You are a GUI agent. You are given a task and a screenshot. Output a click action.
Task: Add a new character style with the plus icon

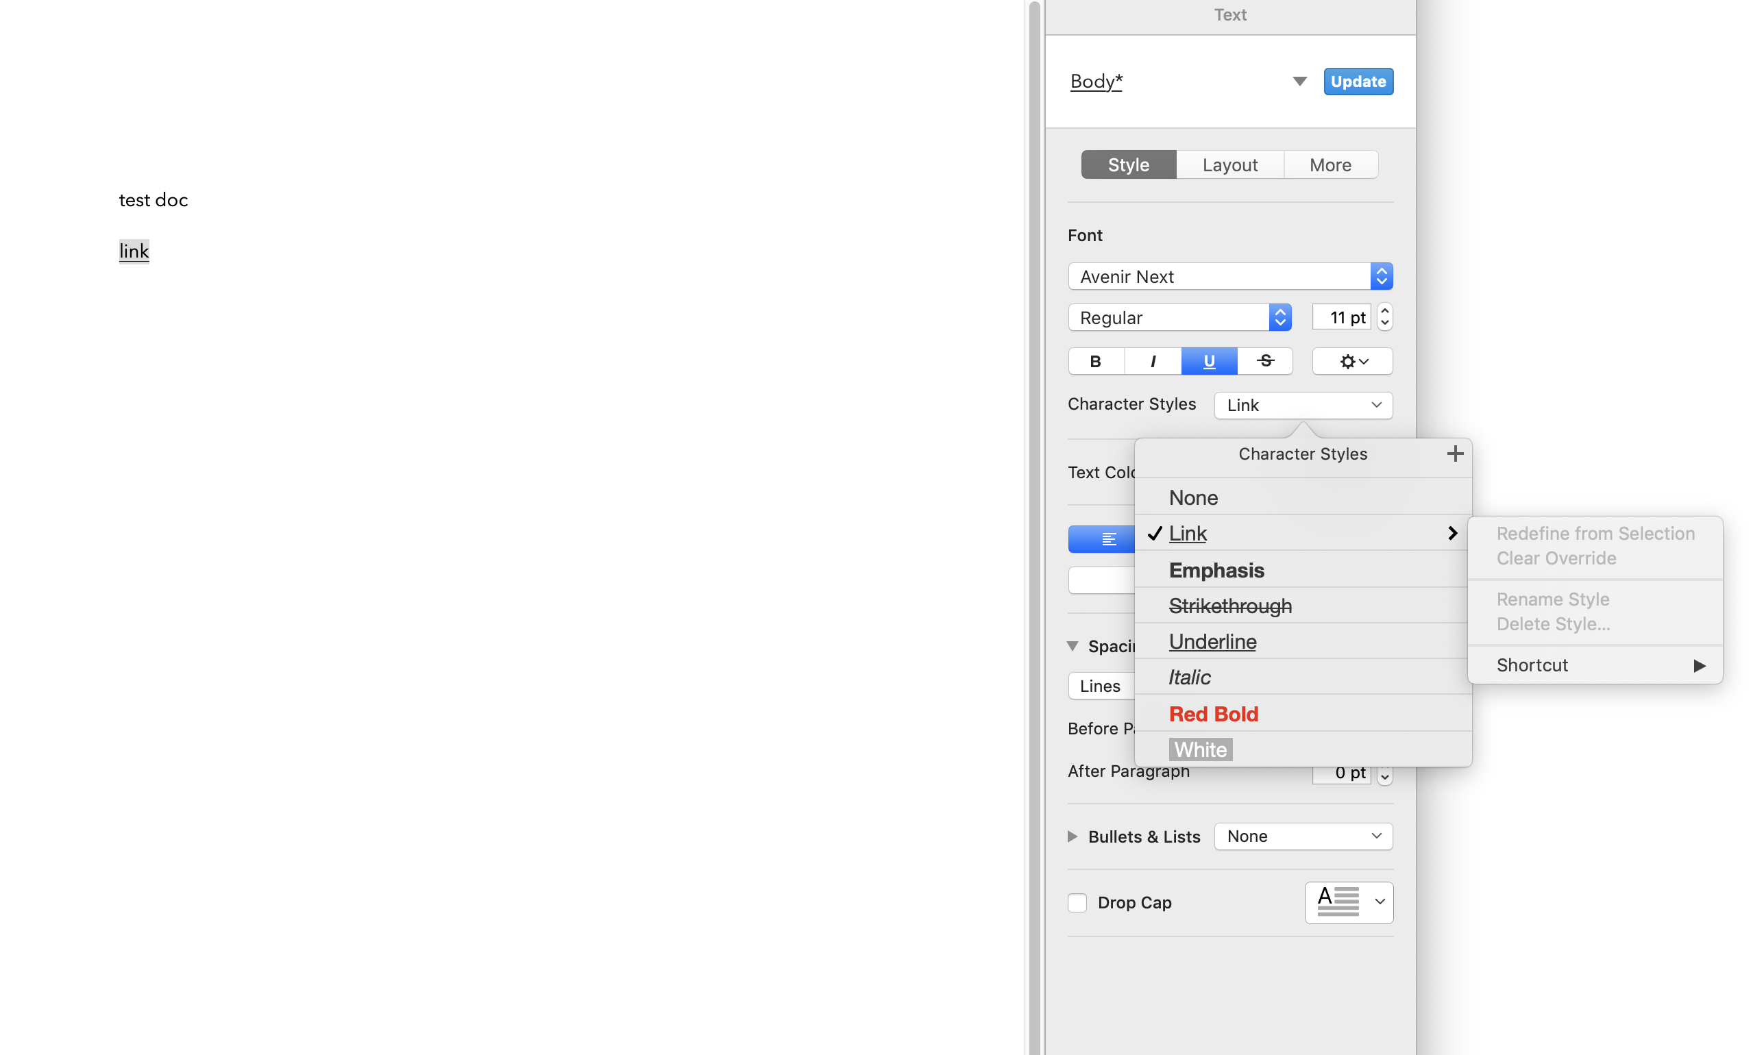click(x=1455, y=454)
